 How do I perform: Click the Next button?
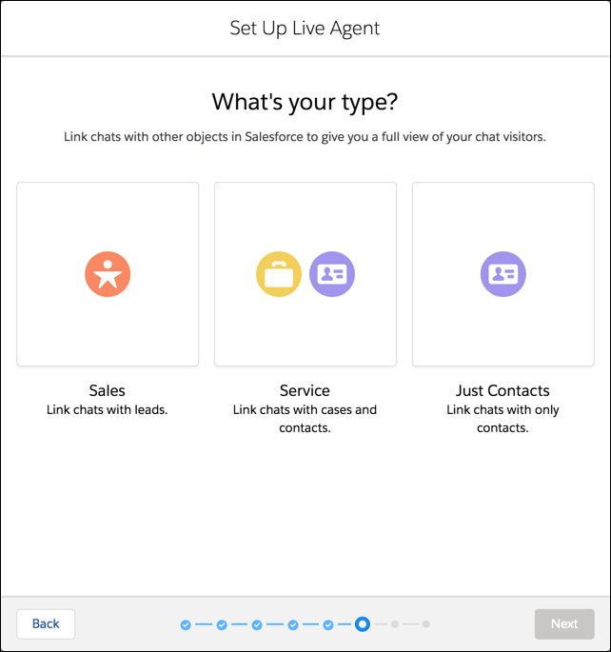pos(564,623)
